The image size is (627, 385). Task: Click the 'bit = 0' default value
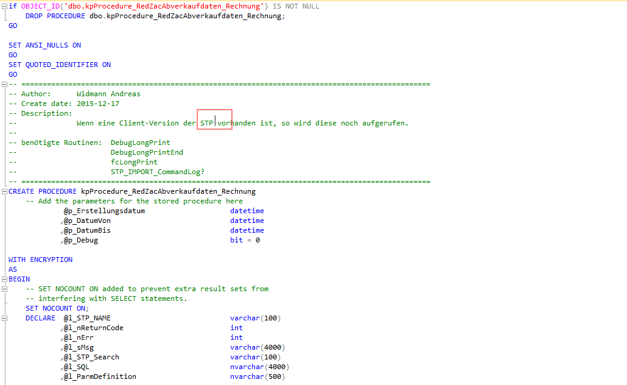[x=245, y=240]
